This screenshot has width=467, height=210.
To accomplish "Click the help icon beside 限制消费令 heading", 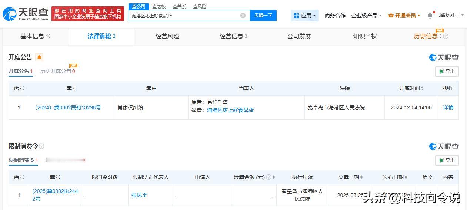I will coord(41,146).
